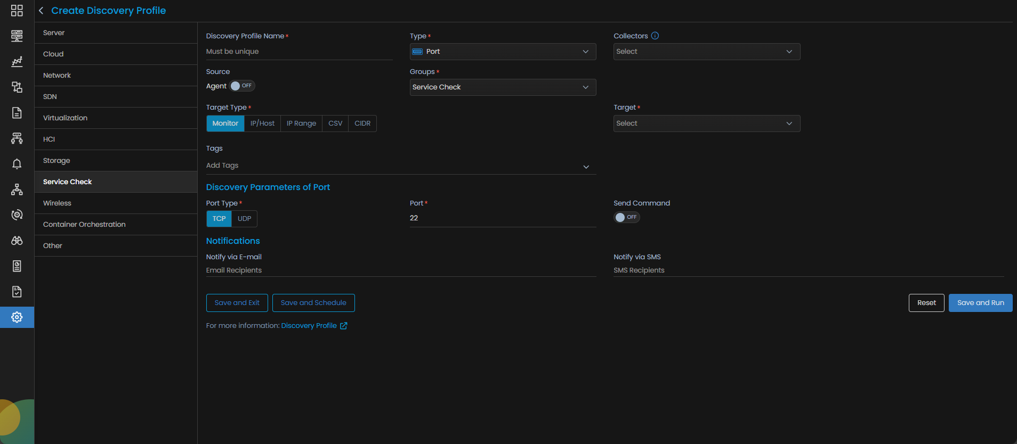
Task: Select Wireless category
Action: 116,203
